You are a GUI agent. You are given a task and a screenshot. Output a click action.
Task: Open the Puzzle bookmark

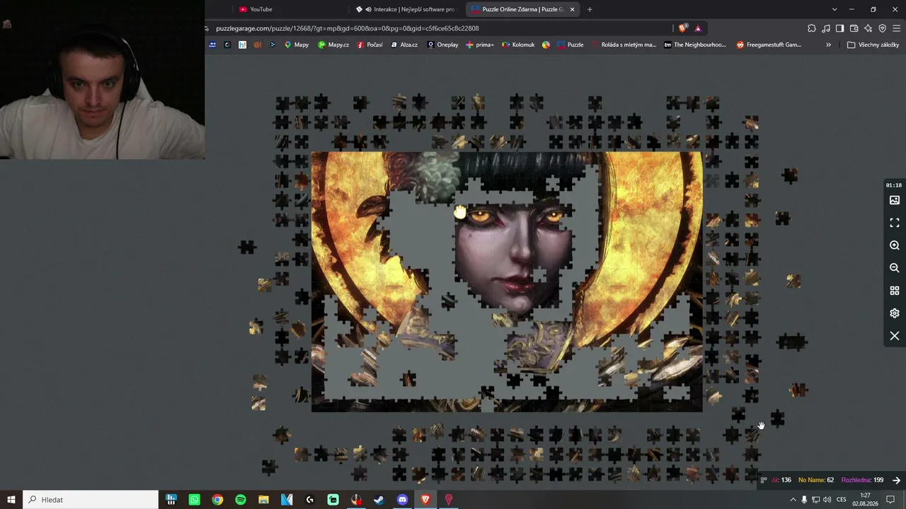[570, 45]
